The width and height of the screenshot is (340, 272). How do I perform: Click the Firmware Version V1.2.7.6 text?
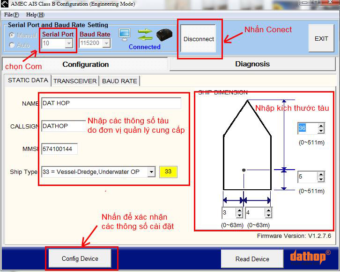point(294,236)
